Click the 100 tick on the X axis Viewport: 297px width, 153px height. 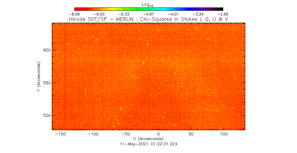(223, 134)
